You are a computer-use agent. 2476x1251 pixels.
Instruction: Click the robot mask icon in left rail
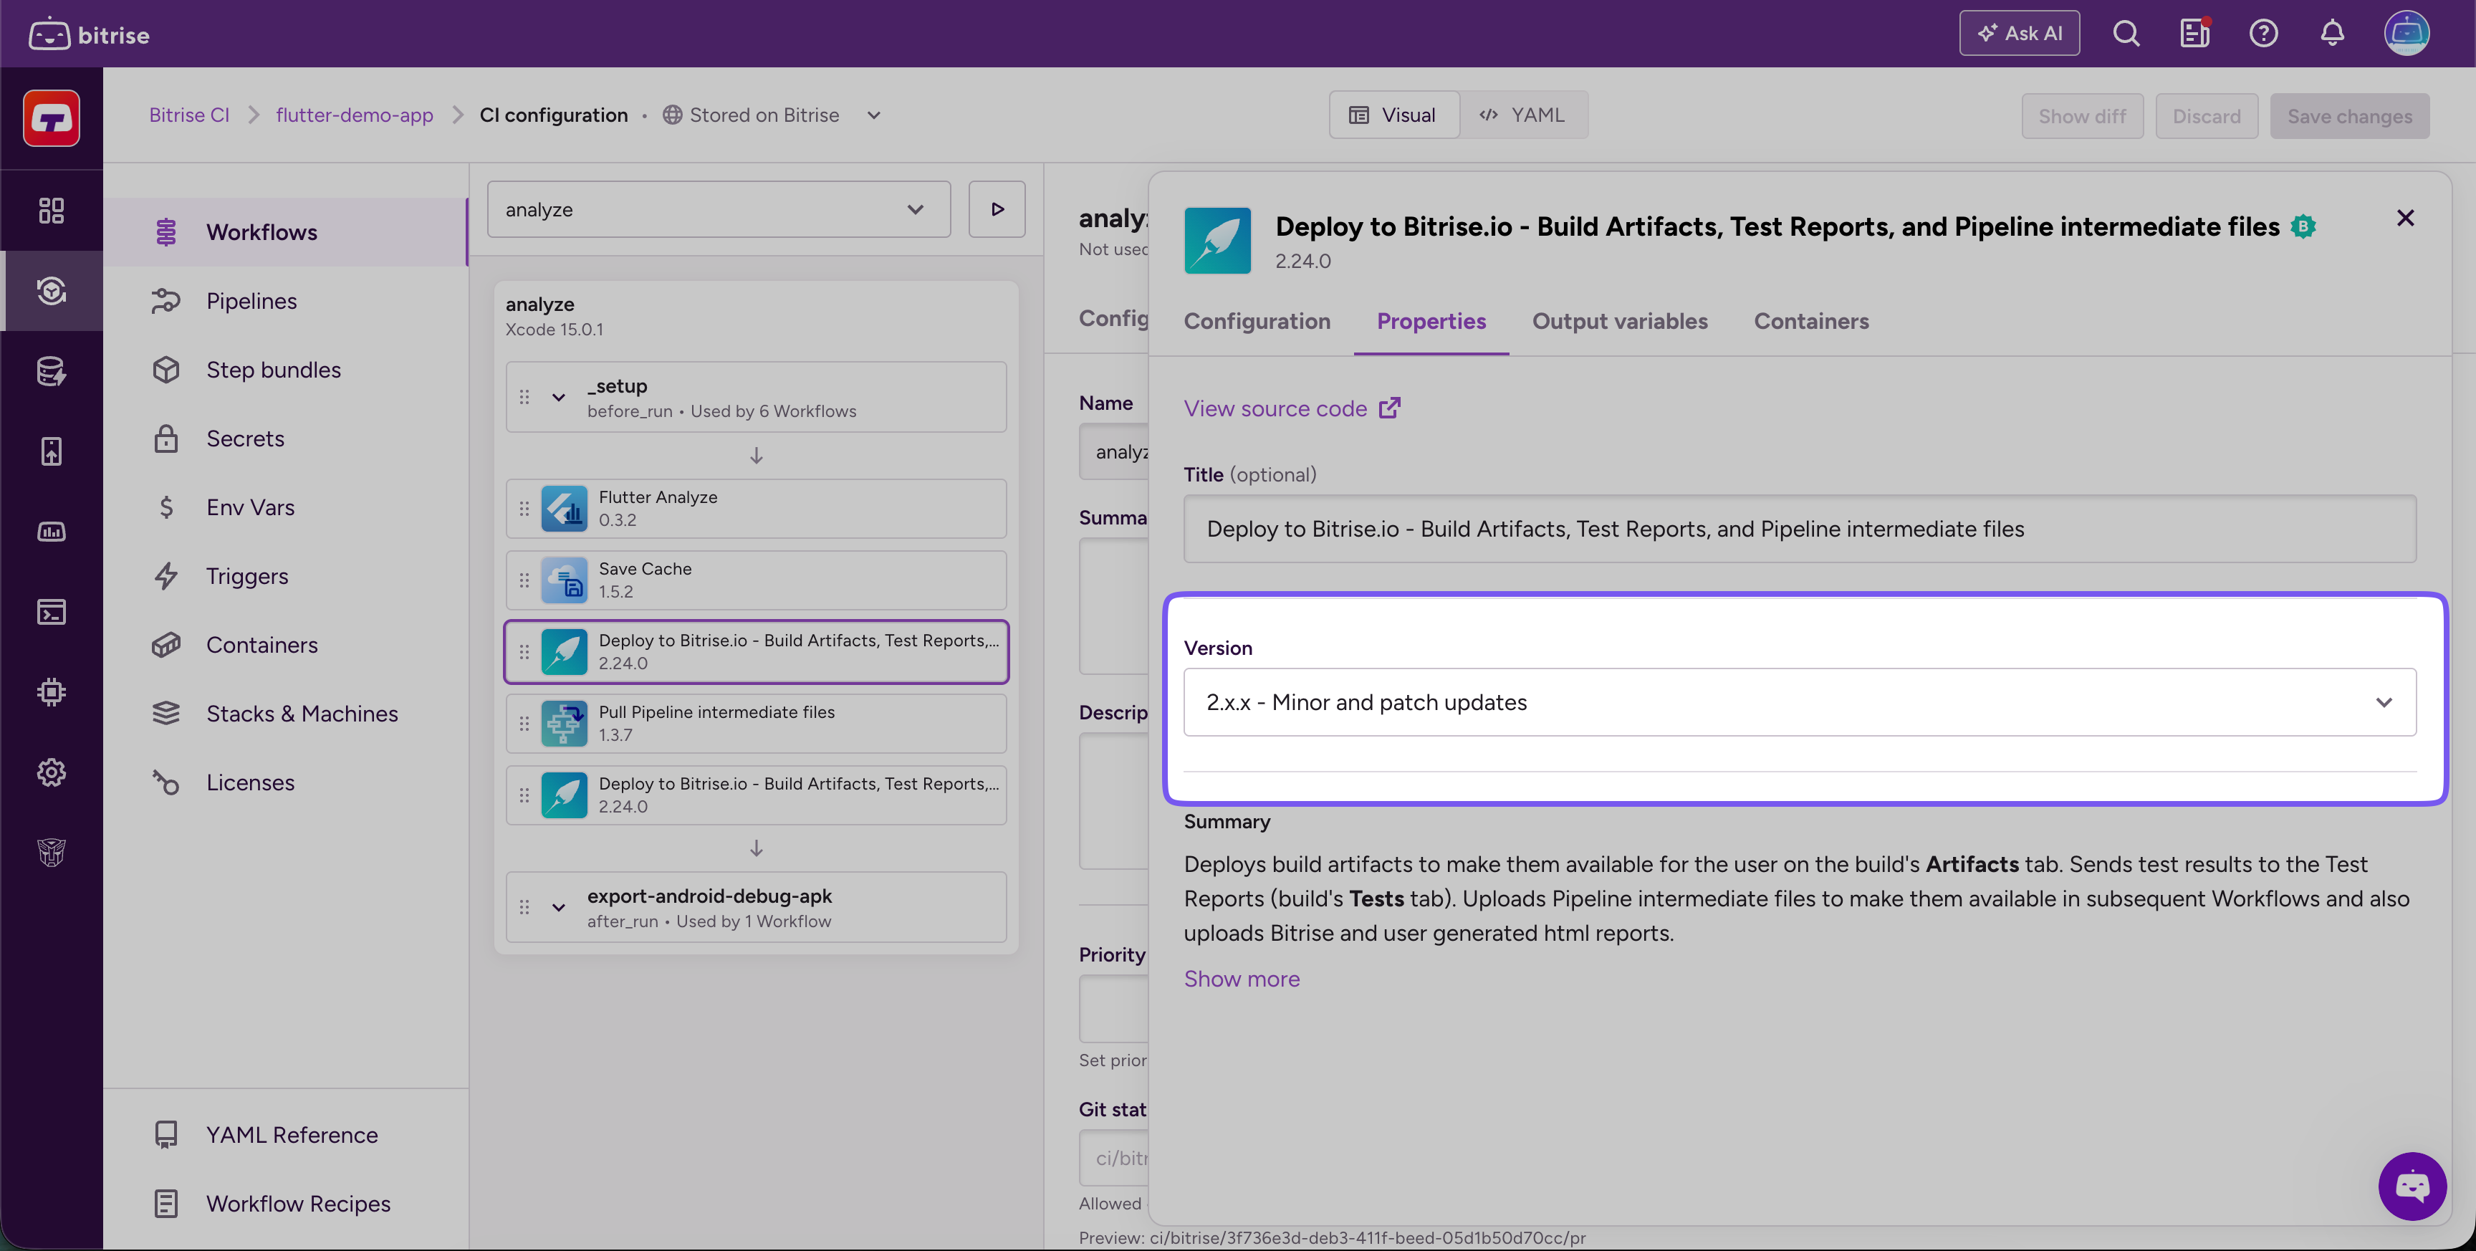click(x=52, y=853)
